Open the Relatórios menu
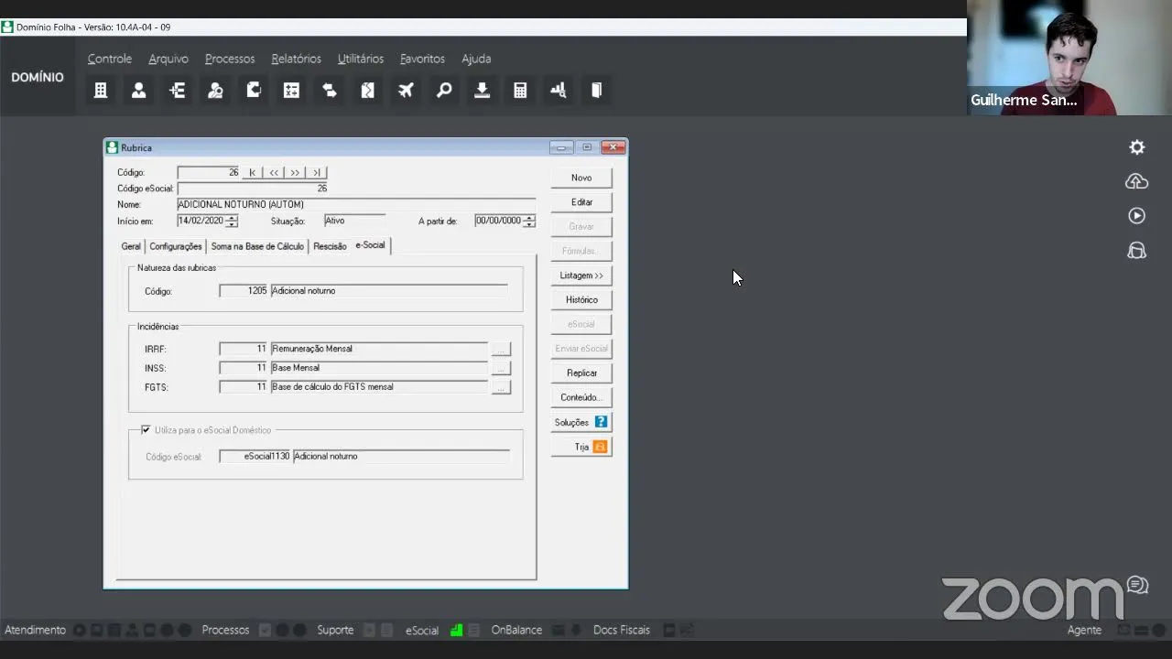The height and width of the screenshot is (659, 1172). (296, 59)
